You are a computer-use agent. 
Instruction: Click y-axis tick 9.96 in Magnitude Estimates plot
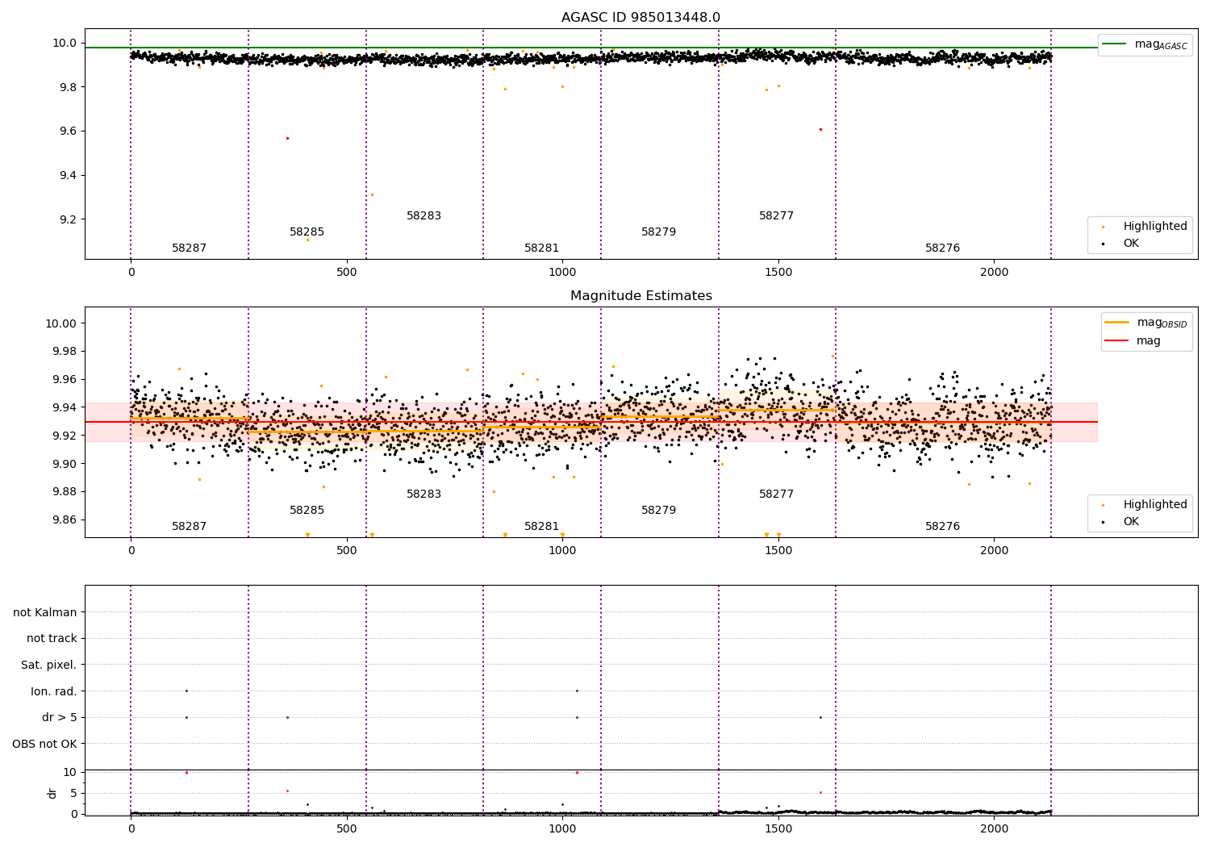[x=64, y=380]
